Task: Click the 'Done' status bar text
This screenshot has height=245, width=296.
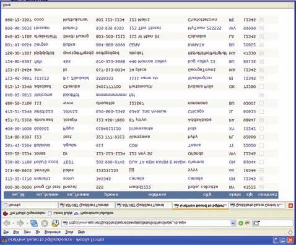Action: [7, 5]
